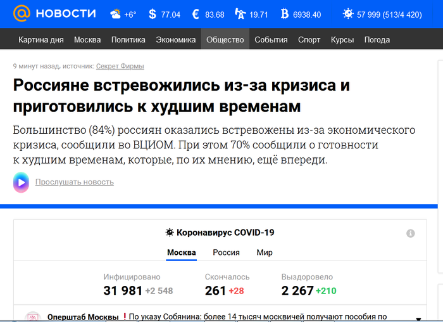Select the Общество menu item
This screenshot has height=322, width=443.
pyautogui.click(x=225, y=39)
